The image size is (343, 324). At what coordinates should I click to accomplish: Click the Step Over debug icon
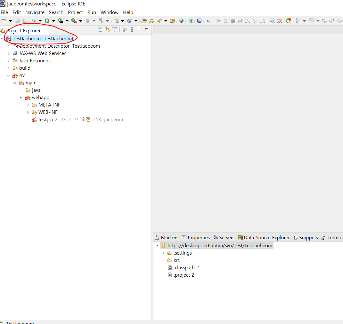255,21
